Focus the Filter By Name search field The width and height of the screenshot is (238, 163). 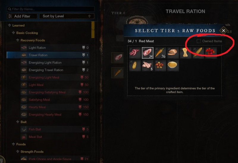point(51,9)
